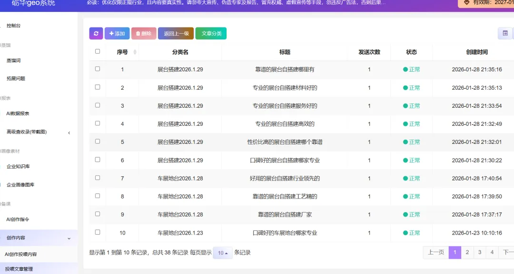Viewport: 514px width, 274px height.
Task: Click title 靠谱的展台自搭建工艺精的
Action: 285,197
